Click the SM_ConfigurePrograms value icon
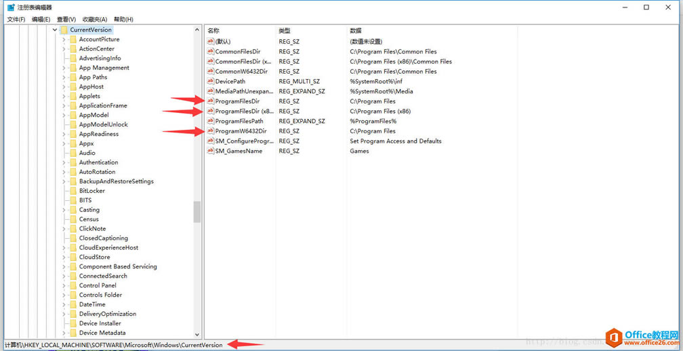This screenshot has width=683, height=351. tap(211, 141)
